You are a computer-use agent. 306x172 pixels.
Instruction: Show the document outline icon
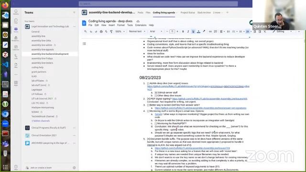click(84, 43)
